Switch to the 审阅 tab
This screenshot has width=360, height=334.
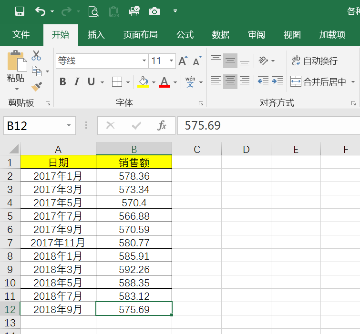257,35
